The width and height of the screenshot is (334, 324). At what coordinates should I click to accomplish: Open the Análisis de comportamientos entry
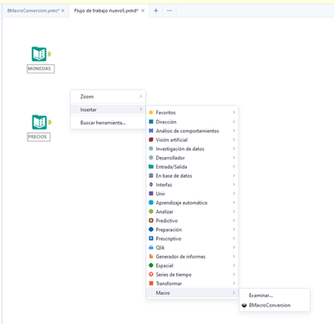192,130
